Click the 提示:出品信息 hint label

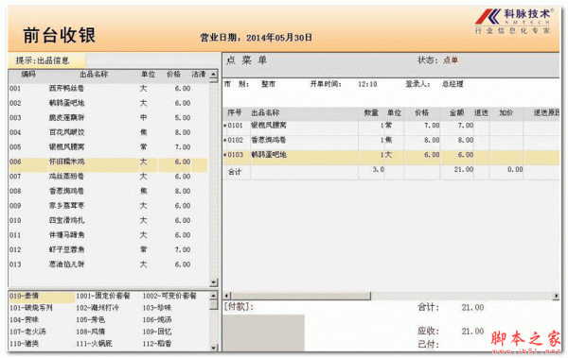43,60
